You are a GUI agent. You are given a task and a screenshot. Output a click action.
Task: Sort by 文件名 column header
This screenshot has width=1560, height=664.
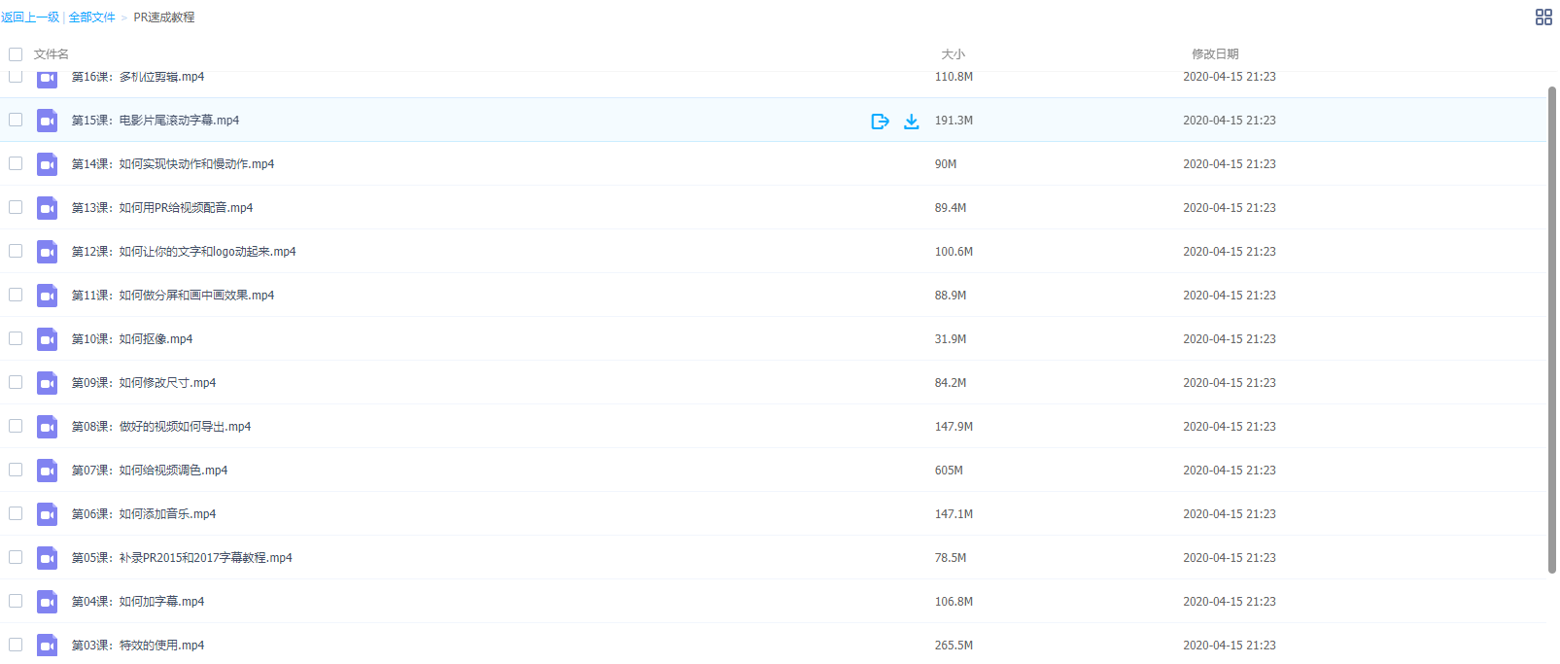[x=52, y=54]
